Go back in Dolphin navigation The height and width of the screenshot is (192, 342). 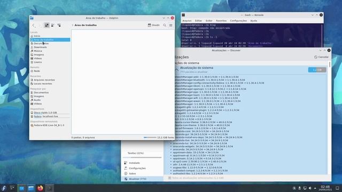(x=34, y=25)
